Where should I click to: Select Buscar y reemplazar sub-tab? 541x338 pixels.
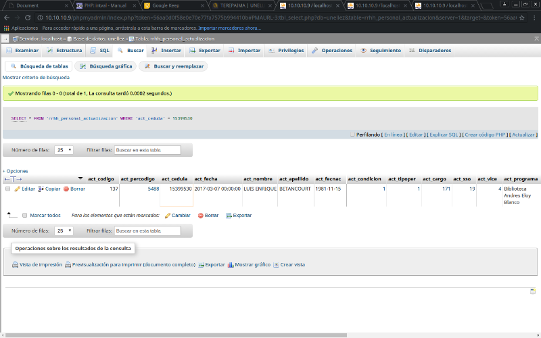pyautogui.click(x=174, y=66)
